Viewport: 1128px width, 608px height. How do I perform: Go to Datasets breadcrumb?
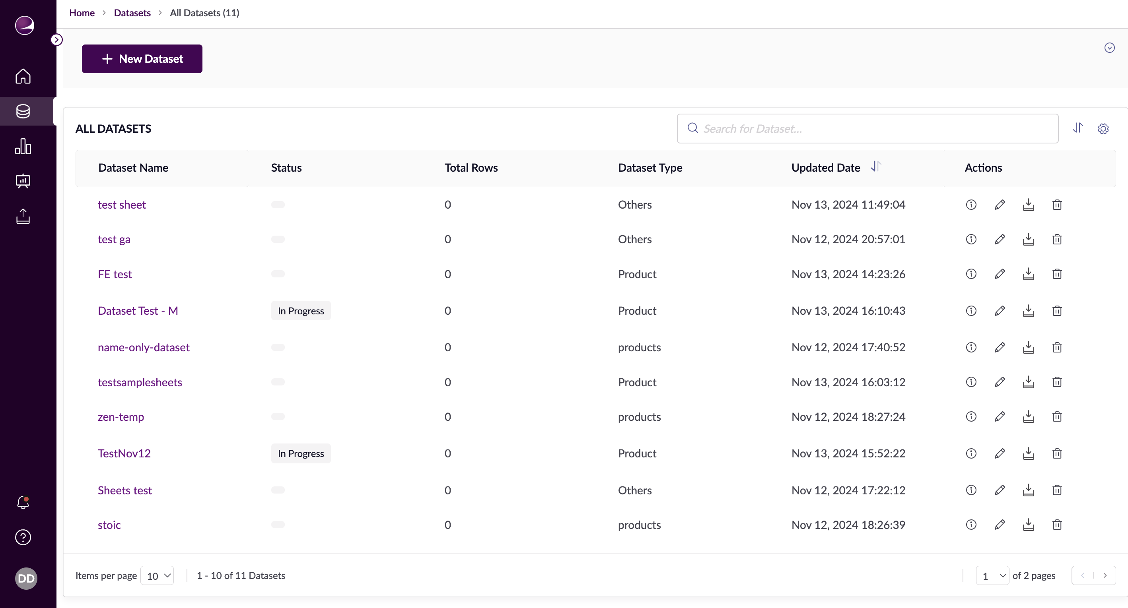click(x=132, y=13)
